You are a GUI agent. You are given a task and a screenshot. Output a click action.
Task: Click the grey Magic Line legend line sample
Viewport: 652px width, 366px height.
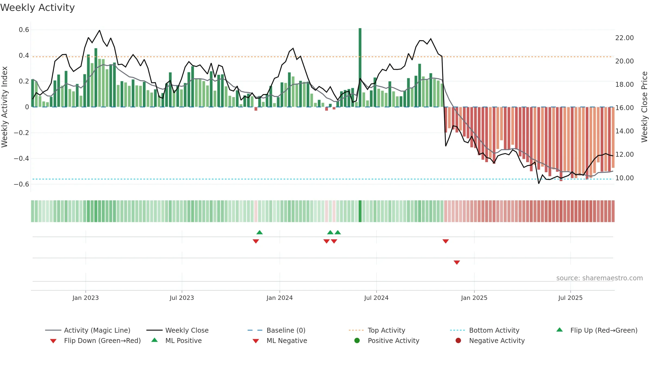[x=53, y=330]
